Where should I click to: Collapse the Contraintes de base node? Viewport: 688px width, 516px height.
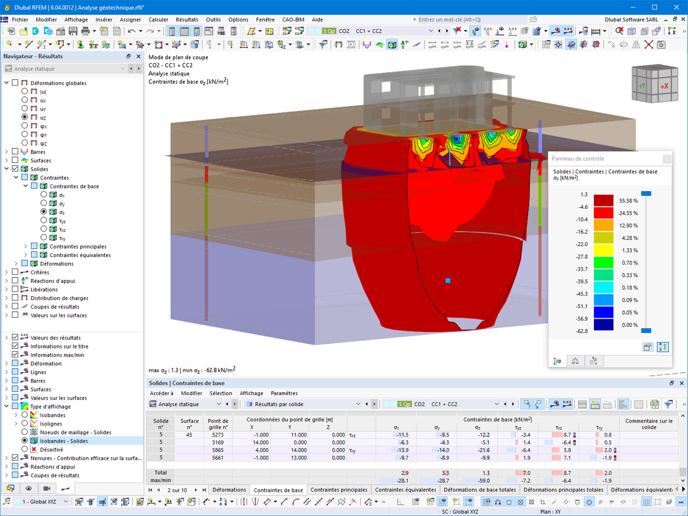(25, 186)
